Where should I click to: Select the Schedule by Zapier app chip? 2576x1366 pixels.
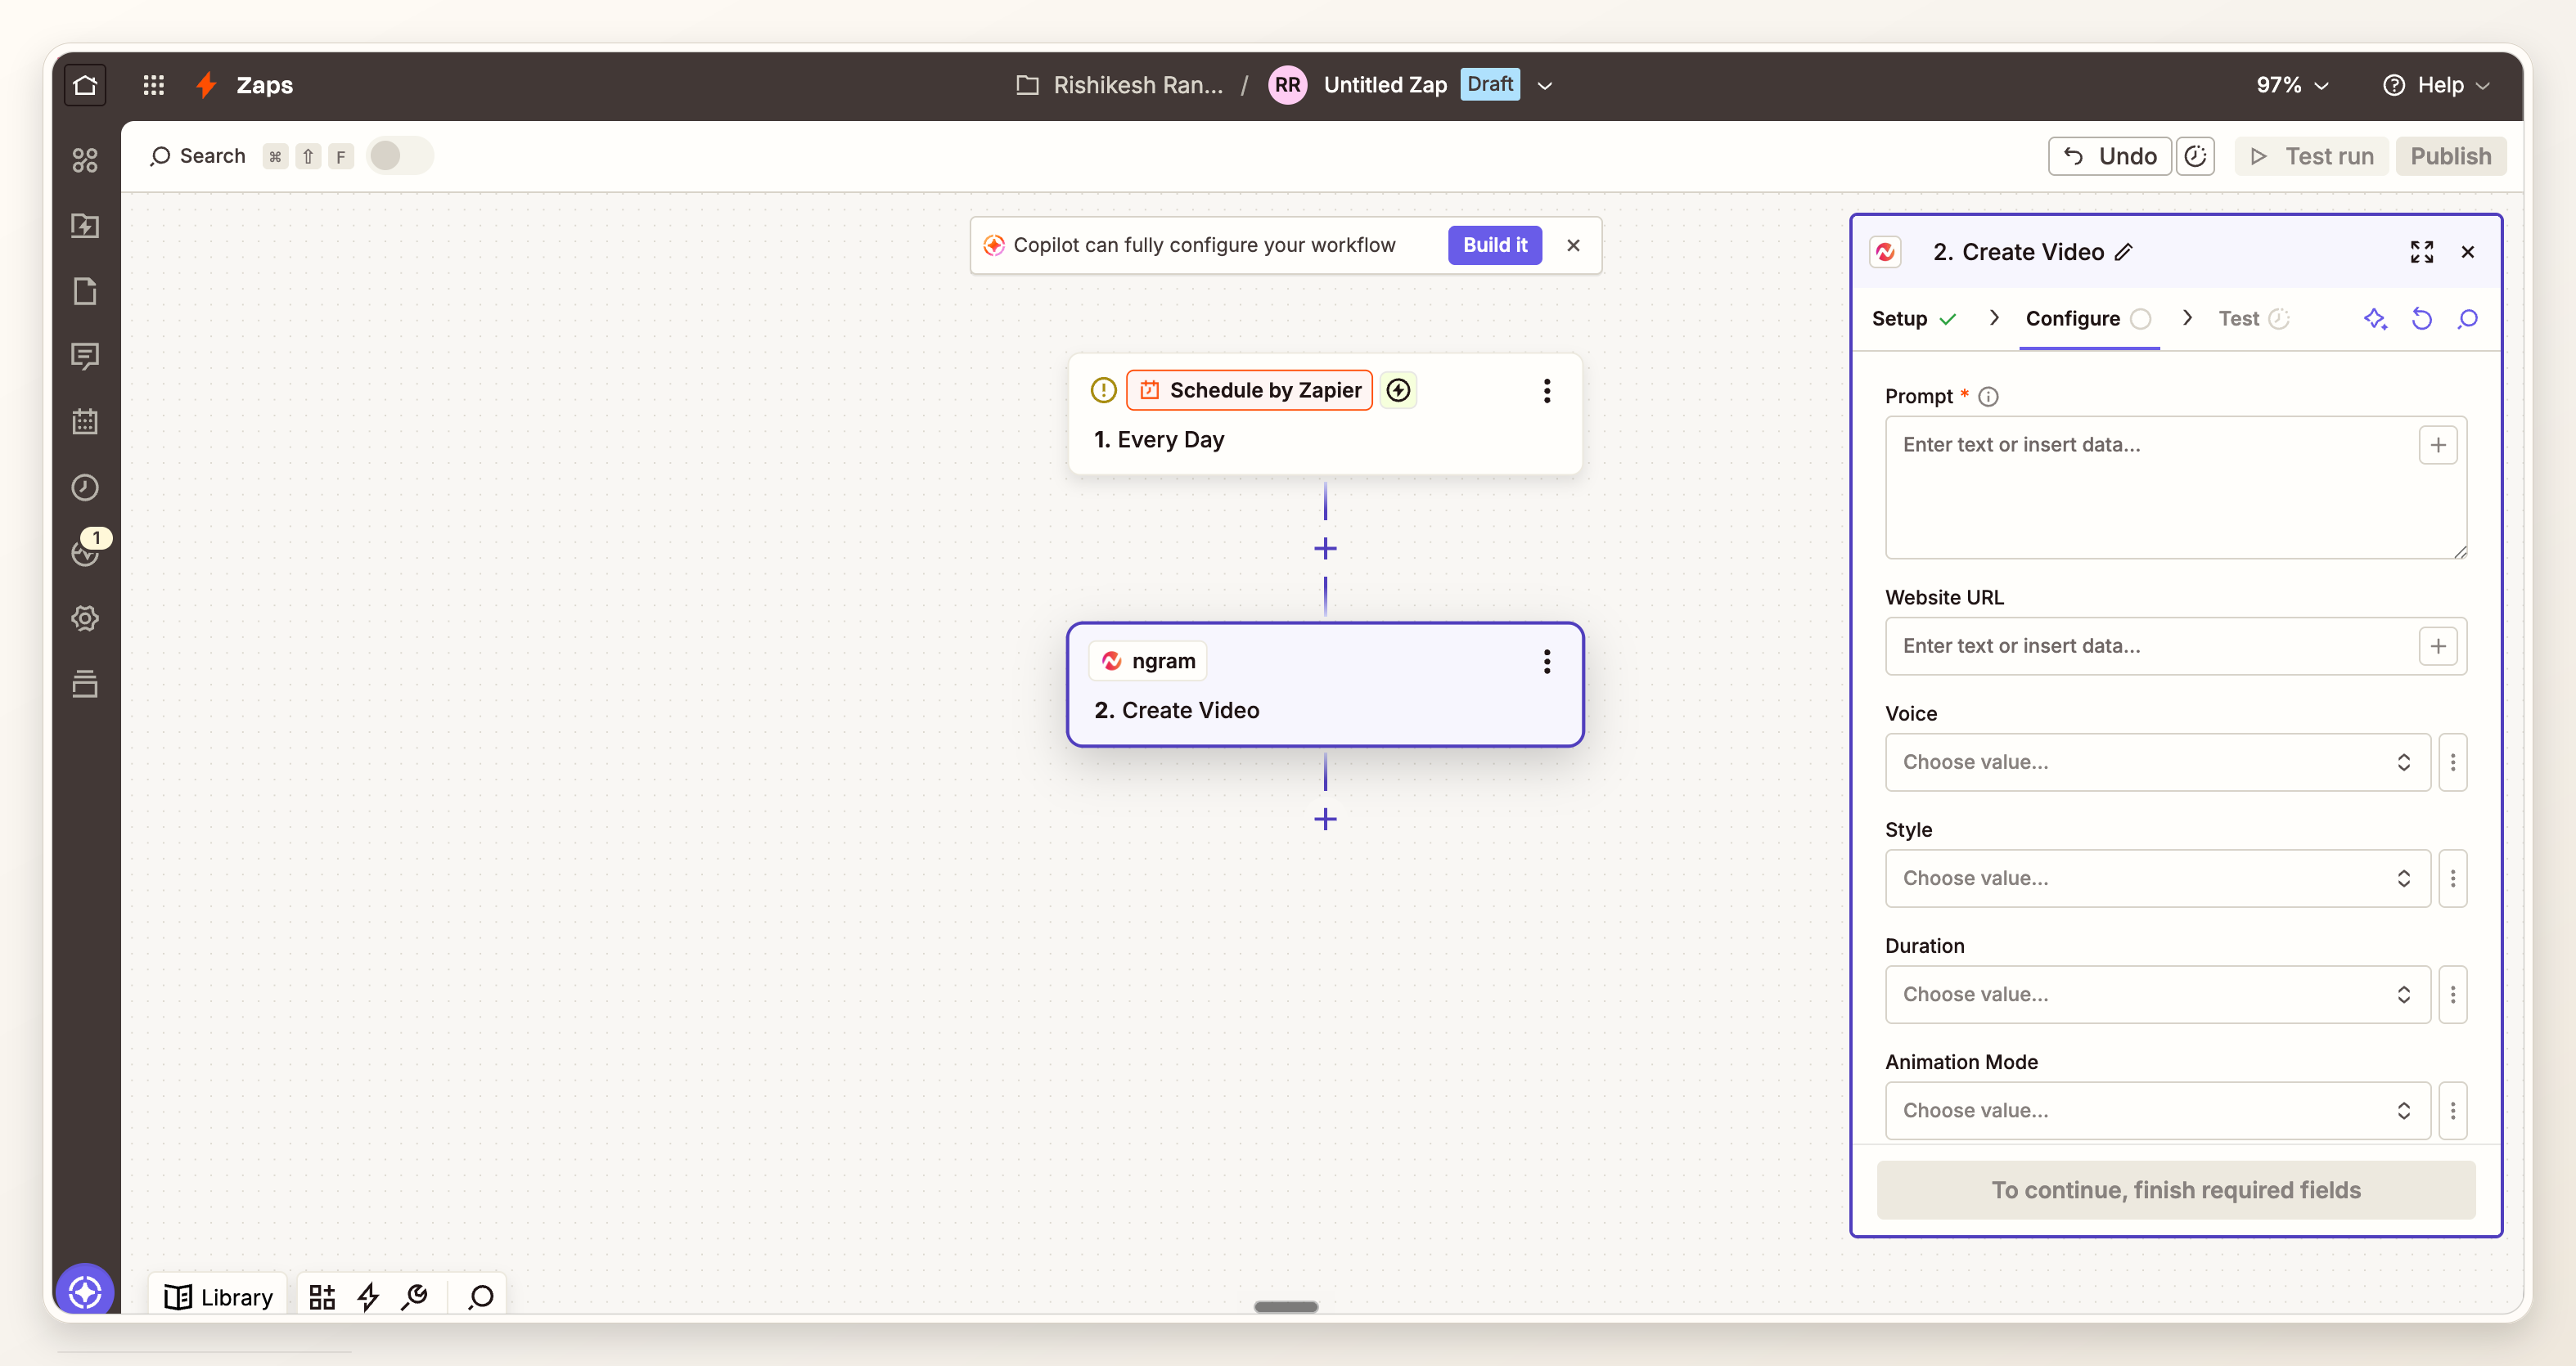click(x=1250, y=391)
